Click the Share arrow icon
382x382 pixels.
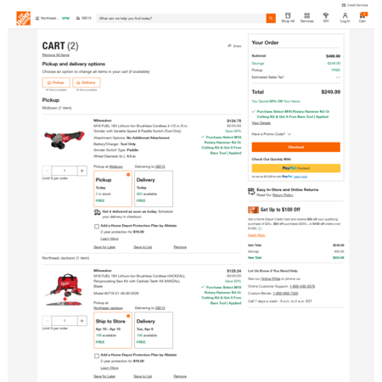coord(229,46)
